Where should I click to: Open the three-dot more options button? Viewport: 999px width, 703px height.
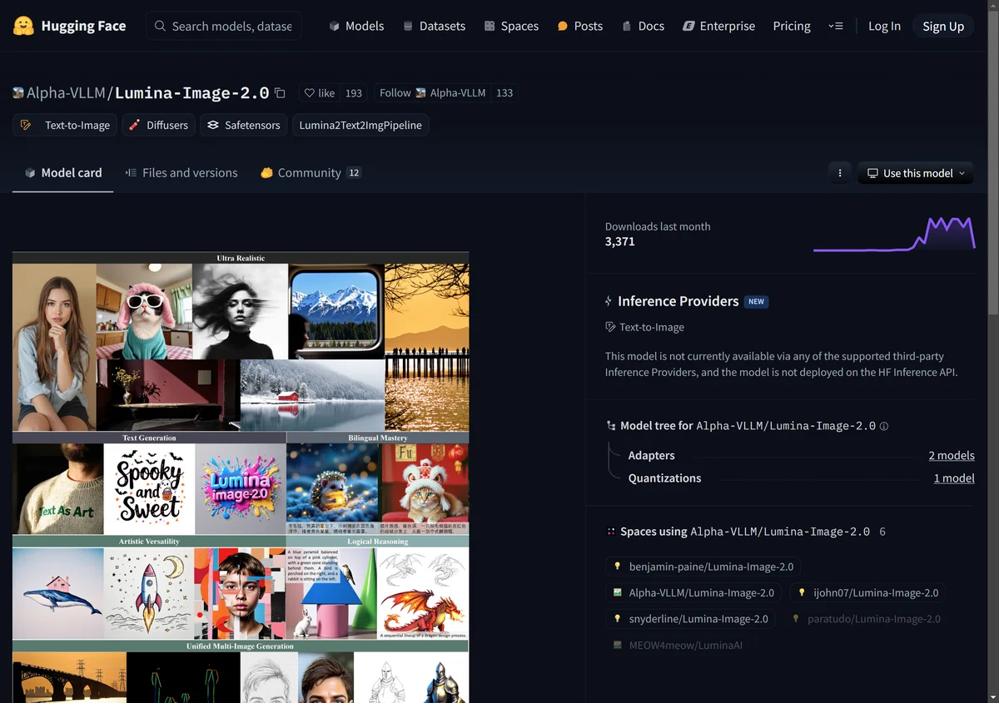click(x=840, y=173)
